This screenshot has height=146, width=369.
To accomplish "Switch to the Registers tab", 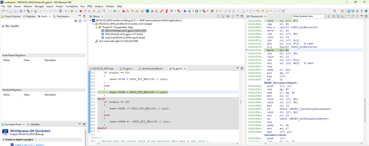I will click(29, 17).
